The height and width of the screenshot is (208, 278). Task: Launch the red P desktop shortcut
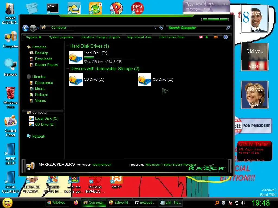tap(116, 8)
